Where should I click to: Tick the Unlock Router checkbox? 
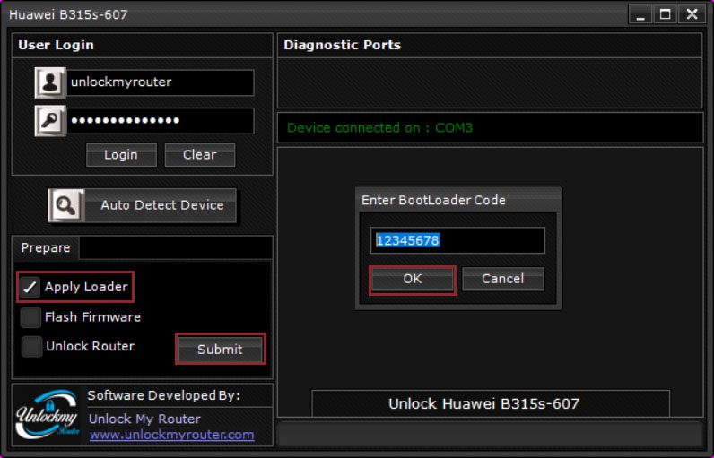[31, 347]
